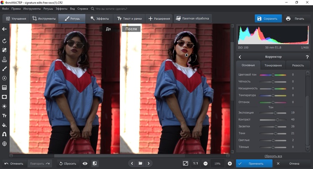Screen dimensions: 313x169
Task: Select the stamp tool in left sidebar
Action: coord(5,59)
